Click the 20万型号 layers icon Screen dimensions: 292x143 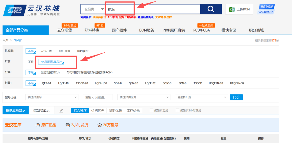100,125
